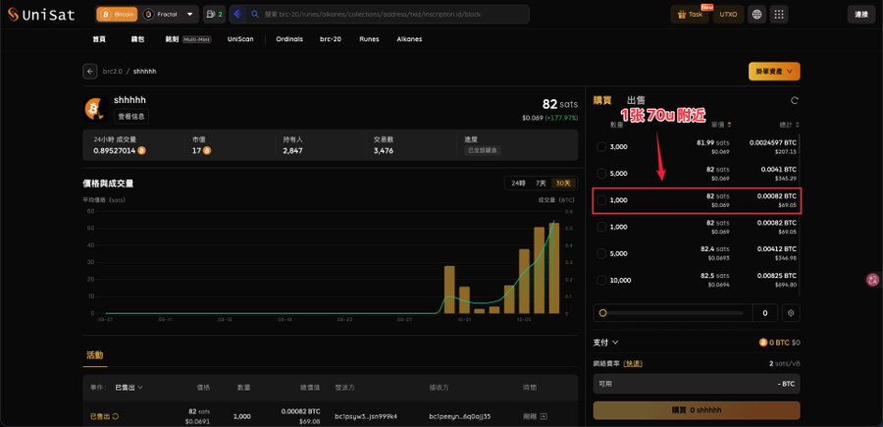Screen dimensions: 883x427
Task: Select the Bitcoin network button
Action: (117, 15)
